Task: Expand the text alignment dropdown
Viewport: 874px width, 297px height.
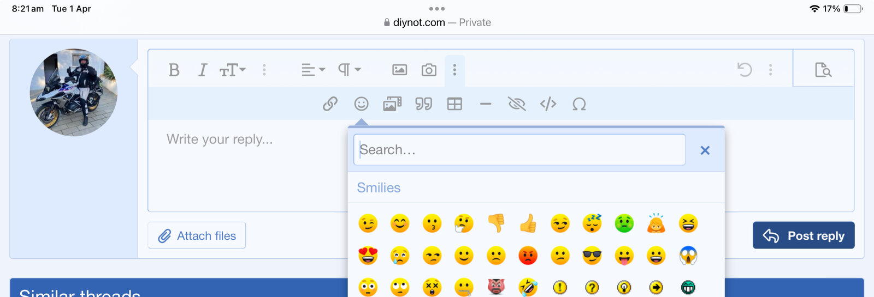Action: pyautogui.click(x=313, y=70)
